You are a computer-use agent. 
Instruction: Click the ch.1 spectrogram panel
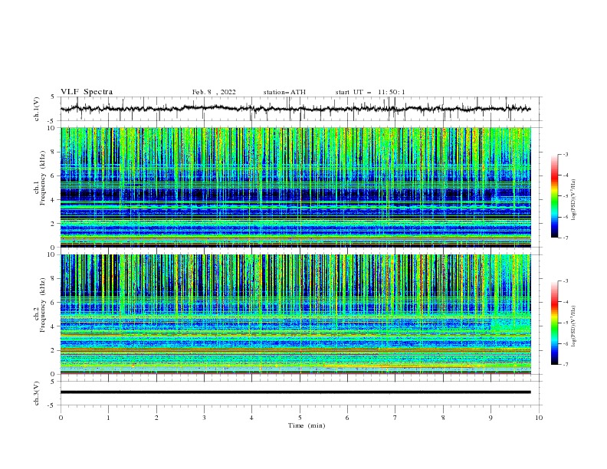point(295,187)
